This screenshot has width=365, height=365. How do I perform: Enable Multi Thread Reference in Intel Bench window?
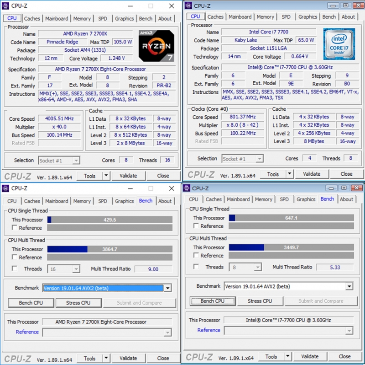(196, 255)
